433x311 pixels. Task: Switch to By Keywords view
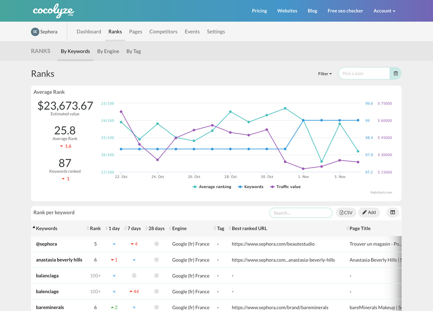point(75,51)
